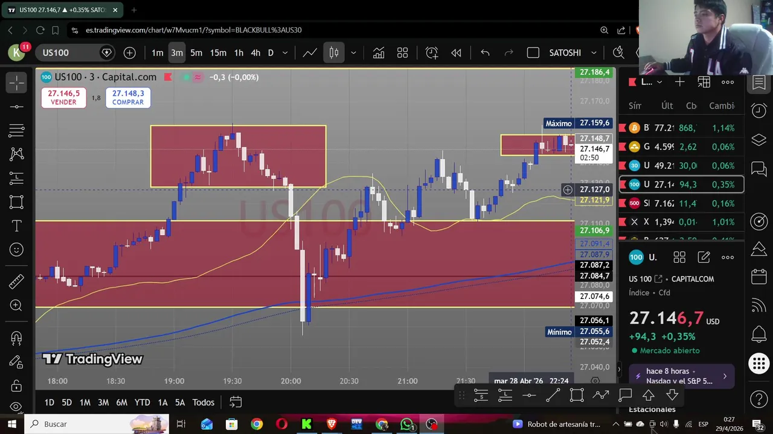Open the Nasdaq y el S&P news item
773x434 pixels.
pos(682,376)
